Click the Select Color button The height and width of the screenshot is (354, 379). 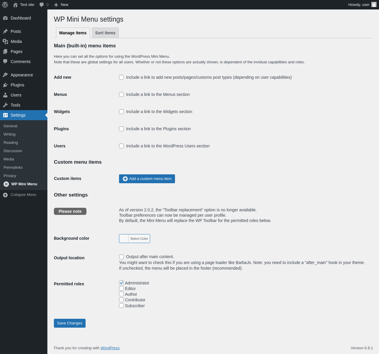point(139,239)
